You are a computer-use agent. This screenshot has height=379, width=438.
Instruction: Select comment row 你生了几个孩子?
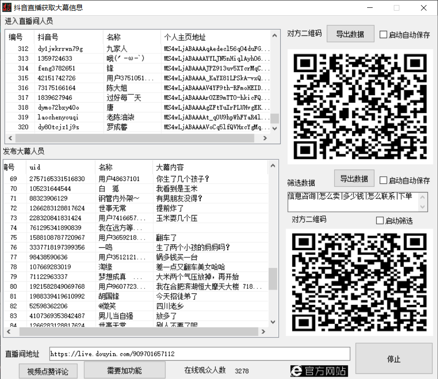[136, 179]
